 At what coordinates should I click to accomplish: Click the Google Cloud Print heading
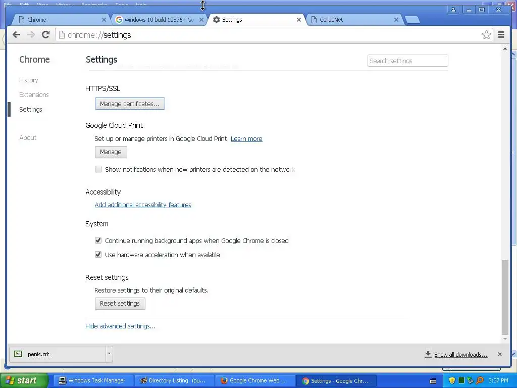click(x=114, y=125)
